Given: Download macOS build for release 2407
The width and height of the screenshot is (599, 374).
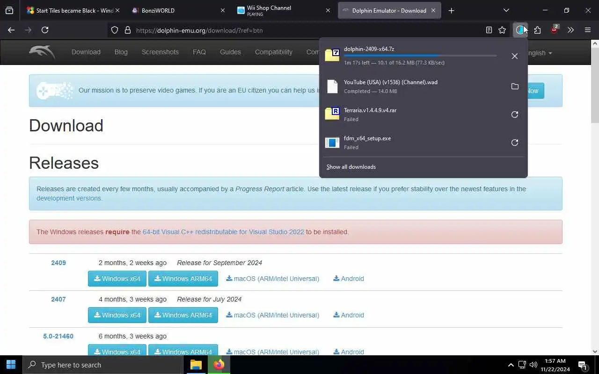Looking at the screenshot, I should tap(272, 315).
